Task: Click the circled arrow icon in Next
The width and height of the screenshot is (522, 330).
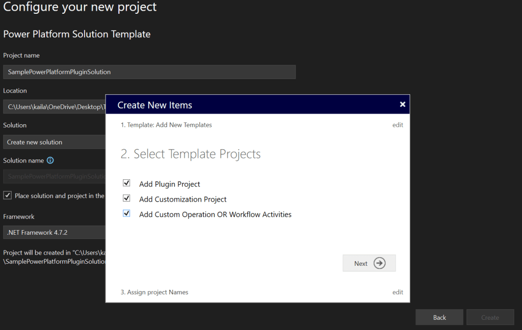Action: 379,263
